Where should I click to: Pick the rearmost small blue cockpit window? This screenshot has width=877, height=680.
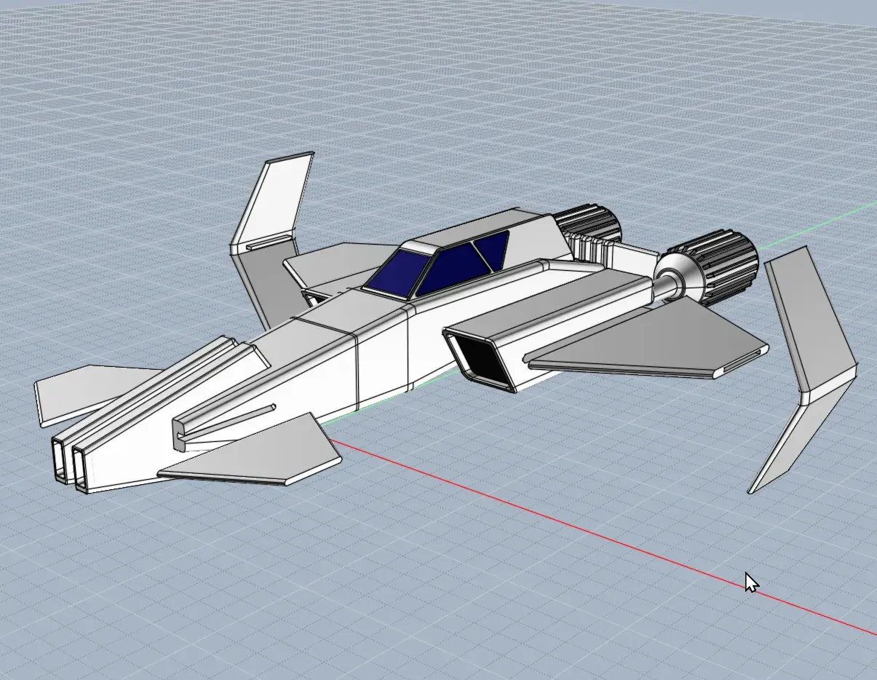coord(494,248)
